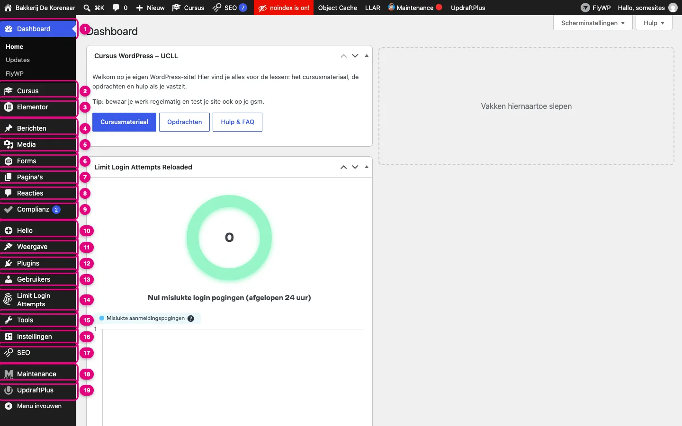Click the plus icon next to Nieuw
The height and width of the screenshot is (426, 682).
(x=140, y=8)
